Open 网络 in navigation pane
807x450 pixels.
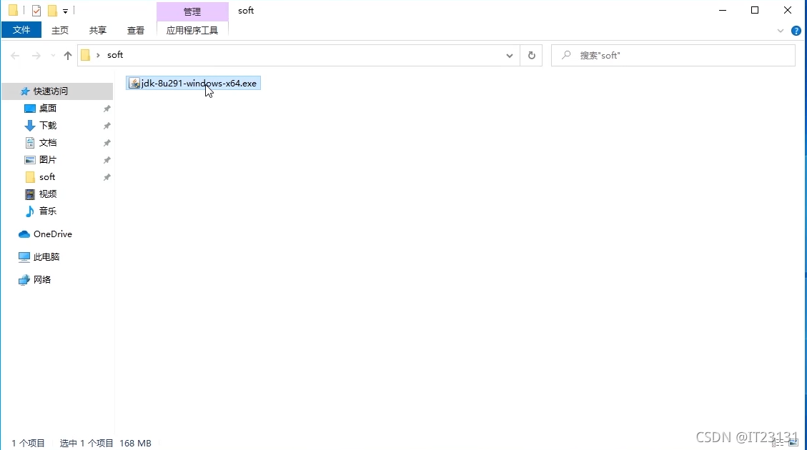pyautogui.click(x=41, y=280)
